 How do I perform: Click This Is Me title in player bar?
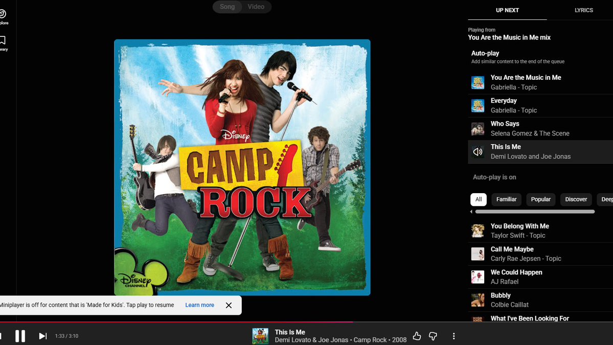[x=290, y=332]
